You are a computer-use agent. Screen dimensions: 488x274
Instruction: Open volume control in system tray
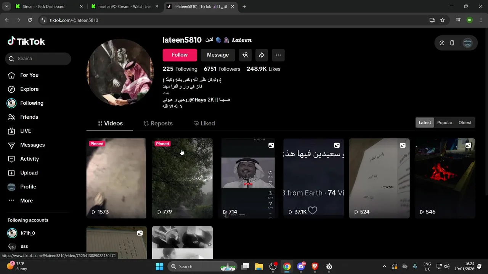tap(447, 266)
